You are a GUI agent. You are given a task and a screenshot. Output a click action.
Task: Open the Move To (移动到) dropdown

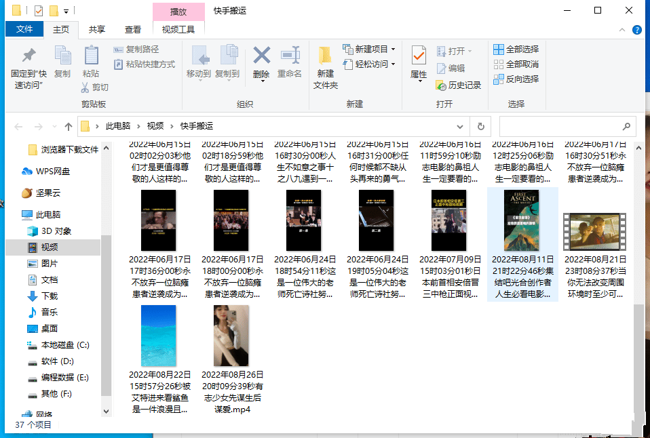pos(199,62)
